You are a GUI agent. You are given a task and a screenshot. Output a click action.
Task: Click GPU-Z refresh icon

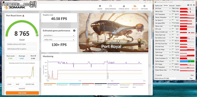click(191, 5)
